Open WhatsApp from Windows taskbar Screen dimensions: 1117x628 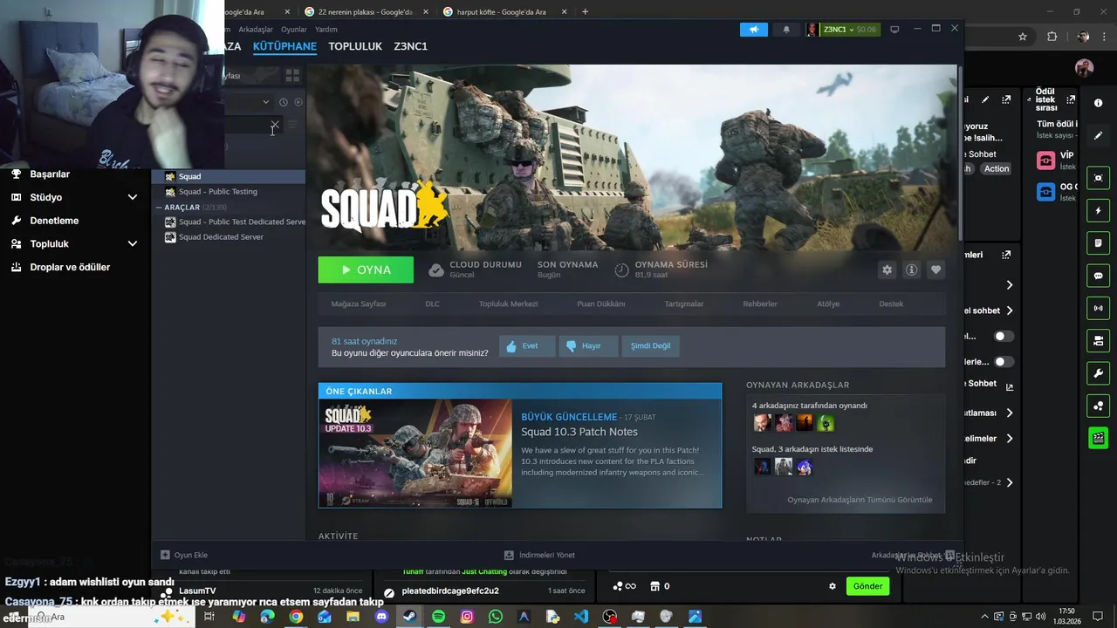click(496, 617)
